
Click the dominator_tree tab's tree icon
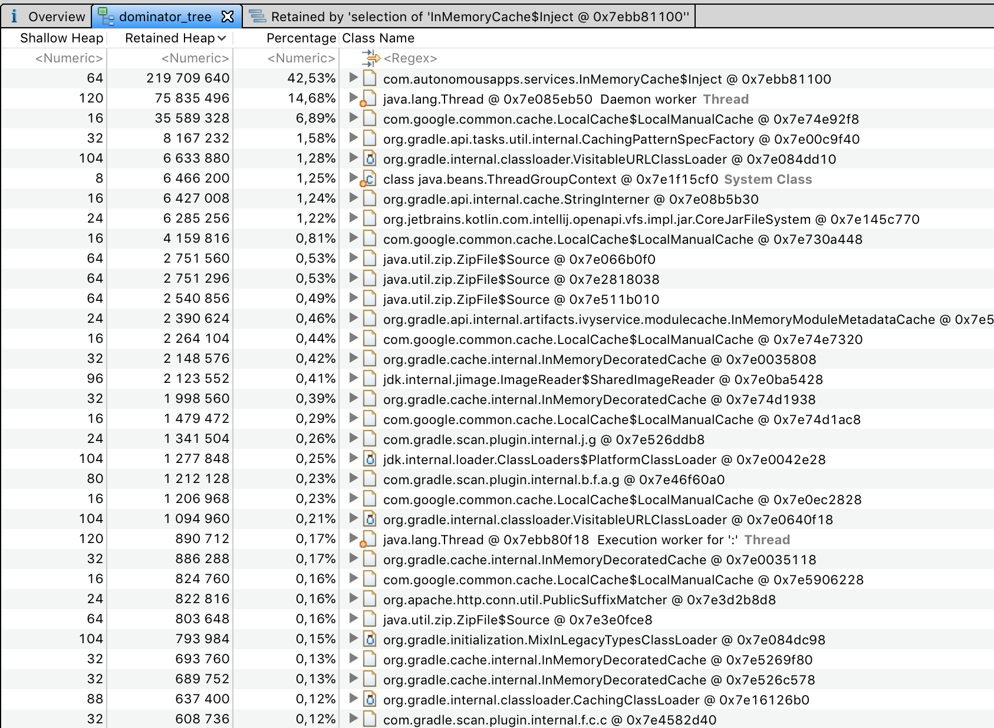[x=106, y=16]
